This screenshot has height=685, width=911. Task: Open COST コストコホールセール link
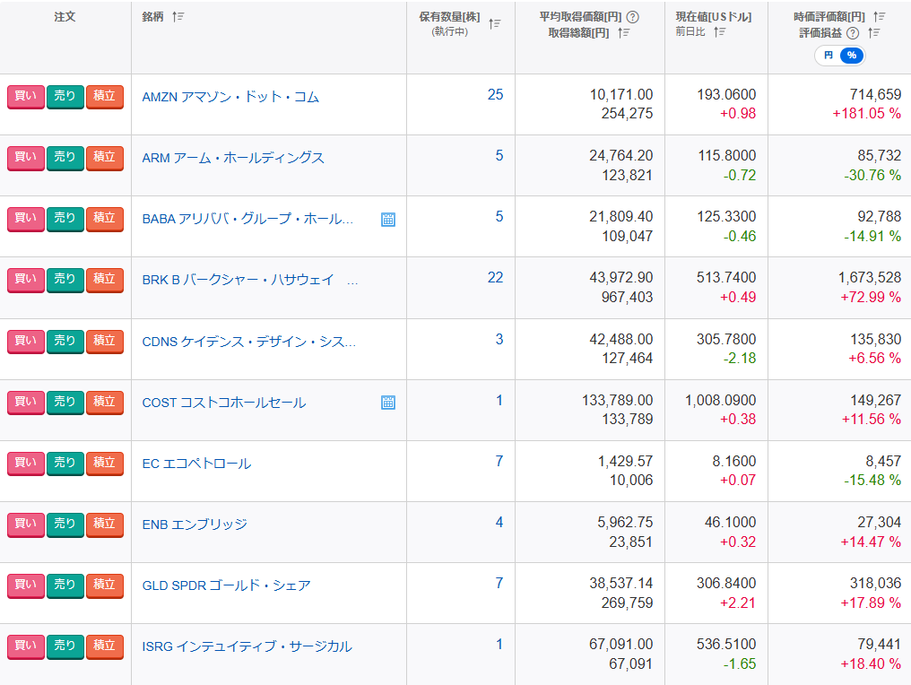coord(223,403)
